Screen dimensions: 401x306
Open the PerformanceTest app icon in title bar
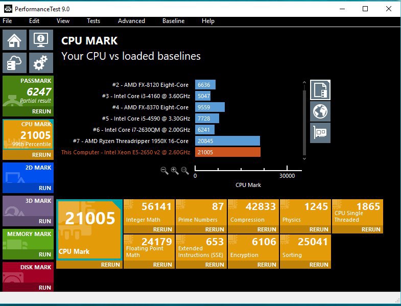coord(8,9)
